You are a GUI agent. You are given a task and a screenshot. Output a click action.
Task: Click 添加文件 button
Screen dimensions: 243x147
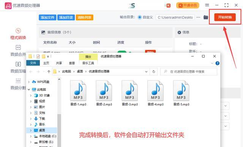[x=47, y=17]
